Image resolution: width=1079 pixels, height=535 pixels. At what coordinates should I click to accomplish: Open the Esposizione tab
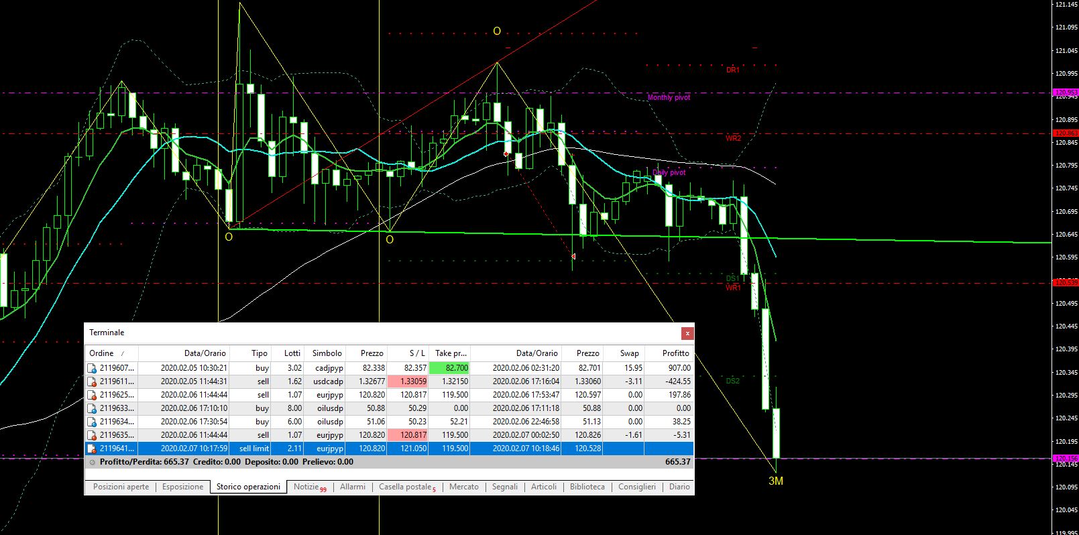(x=182, y=487)
